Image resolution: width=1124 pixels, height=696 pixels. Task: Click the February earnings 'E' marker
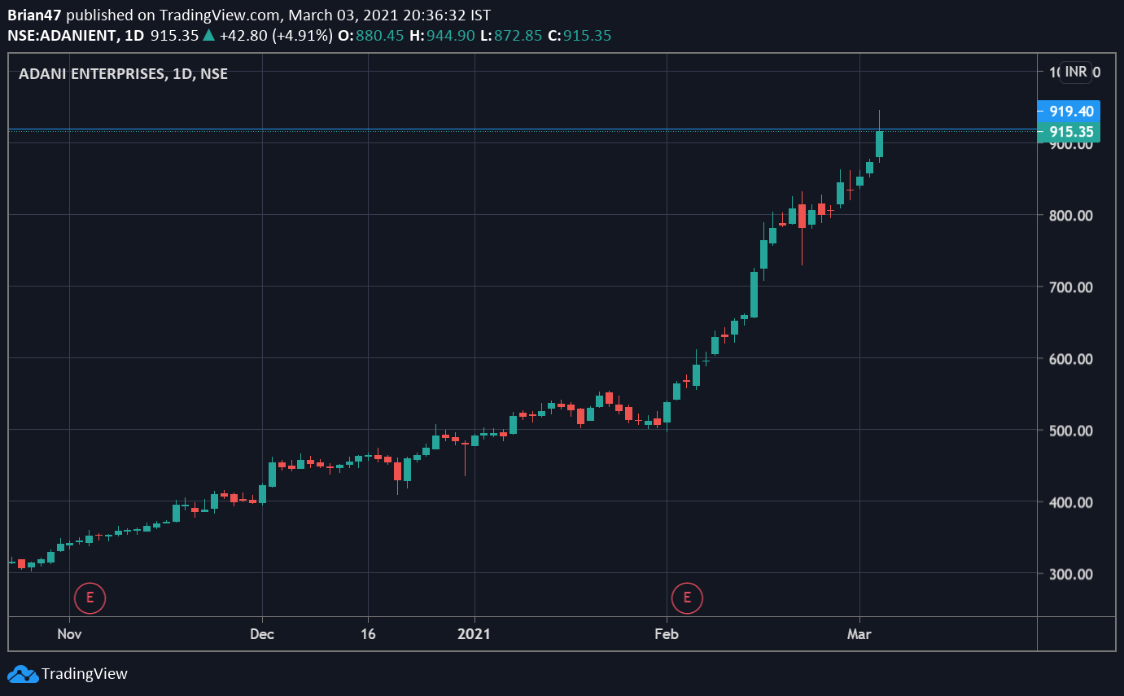tap(687, 598)
